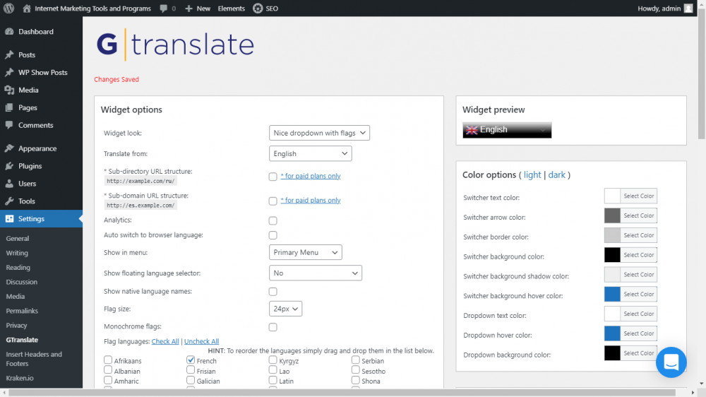Click the admin avatar icon

pyautogui.click(x=688, y=8)
